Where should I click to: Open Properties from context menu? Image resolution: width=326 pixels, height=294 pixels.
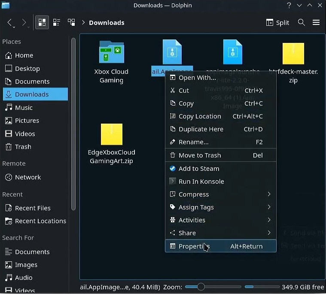(x=221, y=246)
